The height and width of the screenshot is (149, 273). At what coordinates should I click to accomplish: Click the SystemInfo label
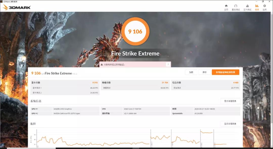click(x=177, y=113)
